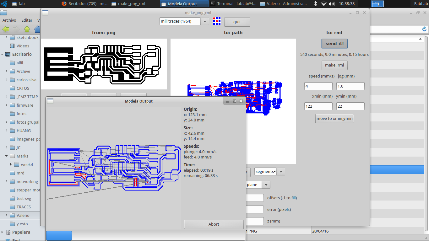Go forward in the file manager
The image size is (429, 241).
(x=16, y=29)
